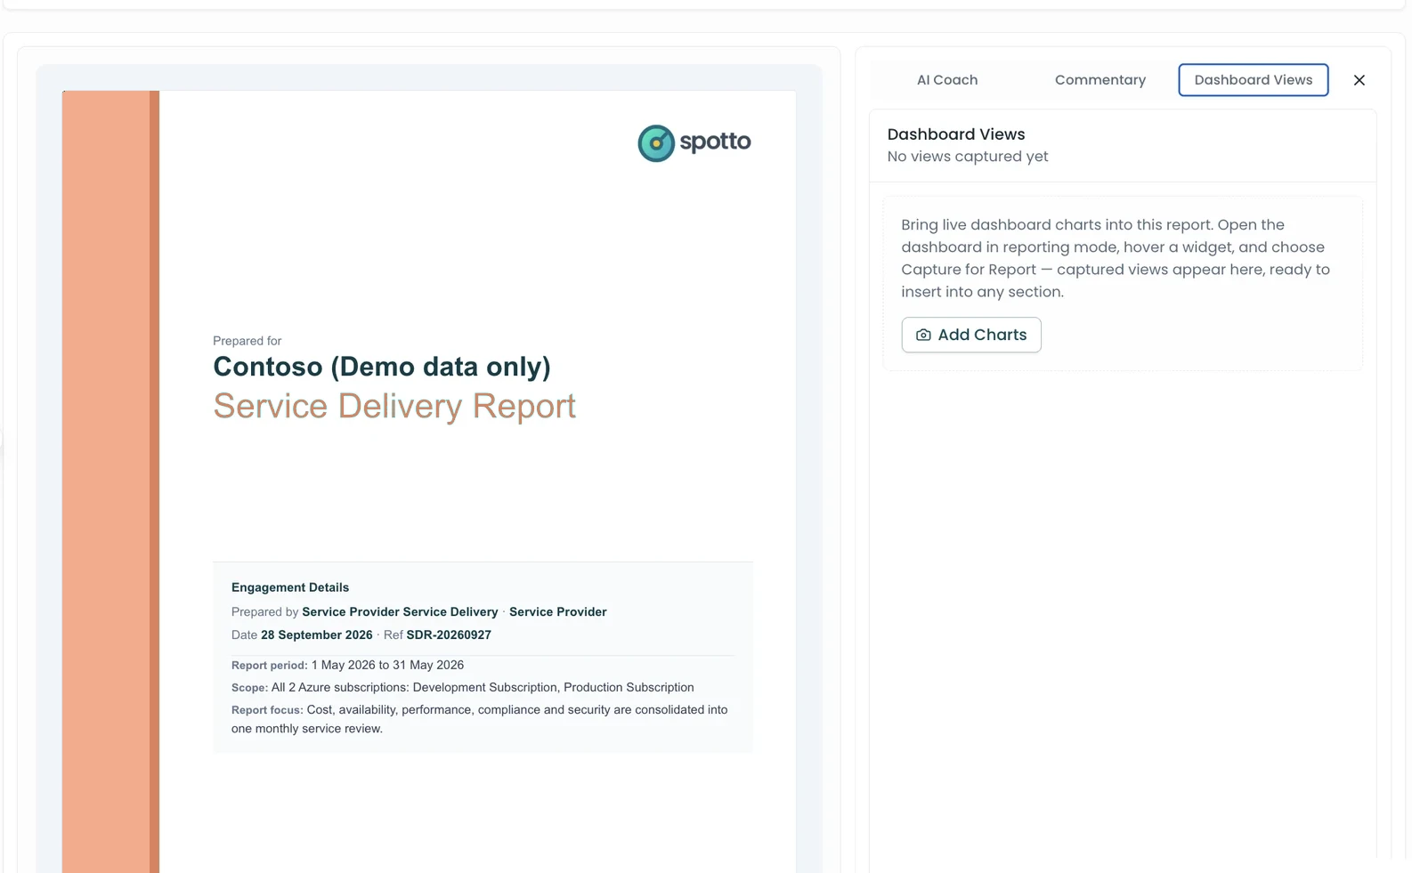Open the Commentary tab
This screenshot has width=1412, height=873.
pyautogui.click(x=1100, y=80)
